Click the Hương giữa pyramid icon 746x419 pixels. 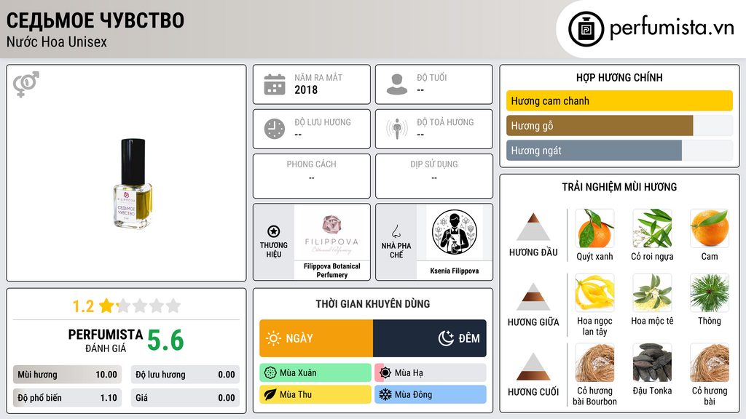(x=533, y=297)
